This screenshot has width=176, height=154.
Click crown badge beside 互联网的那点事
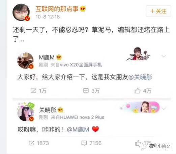[83, 9]
